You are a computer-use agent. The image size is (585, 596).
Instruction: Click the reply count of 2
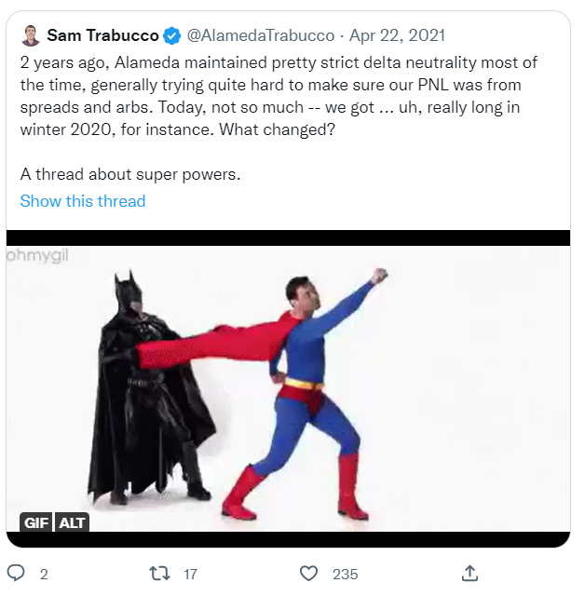(44, 574)
